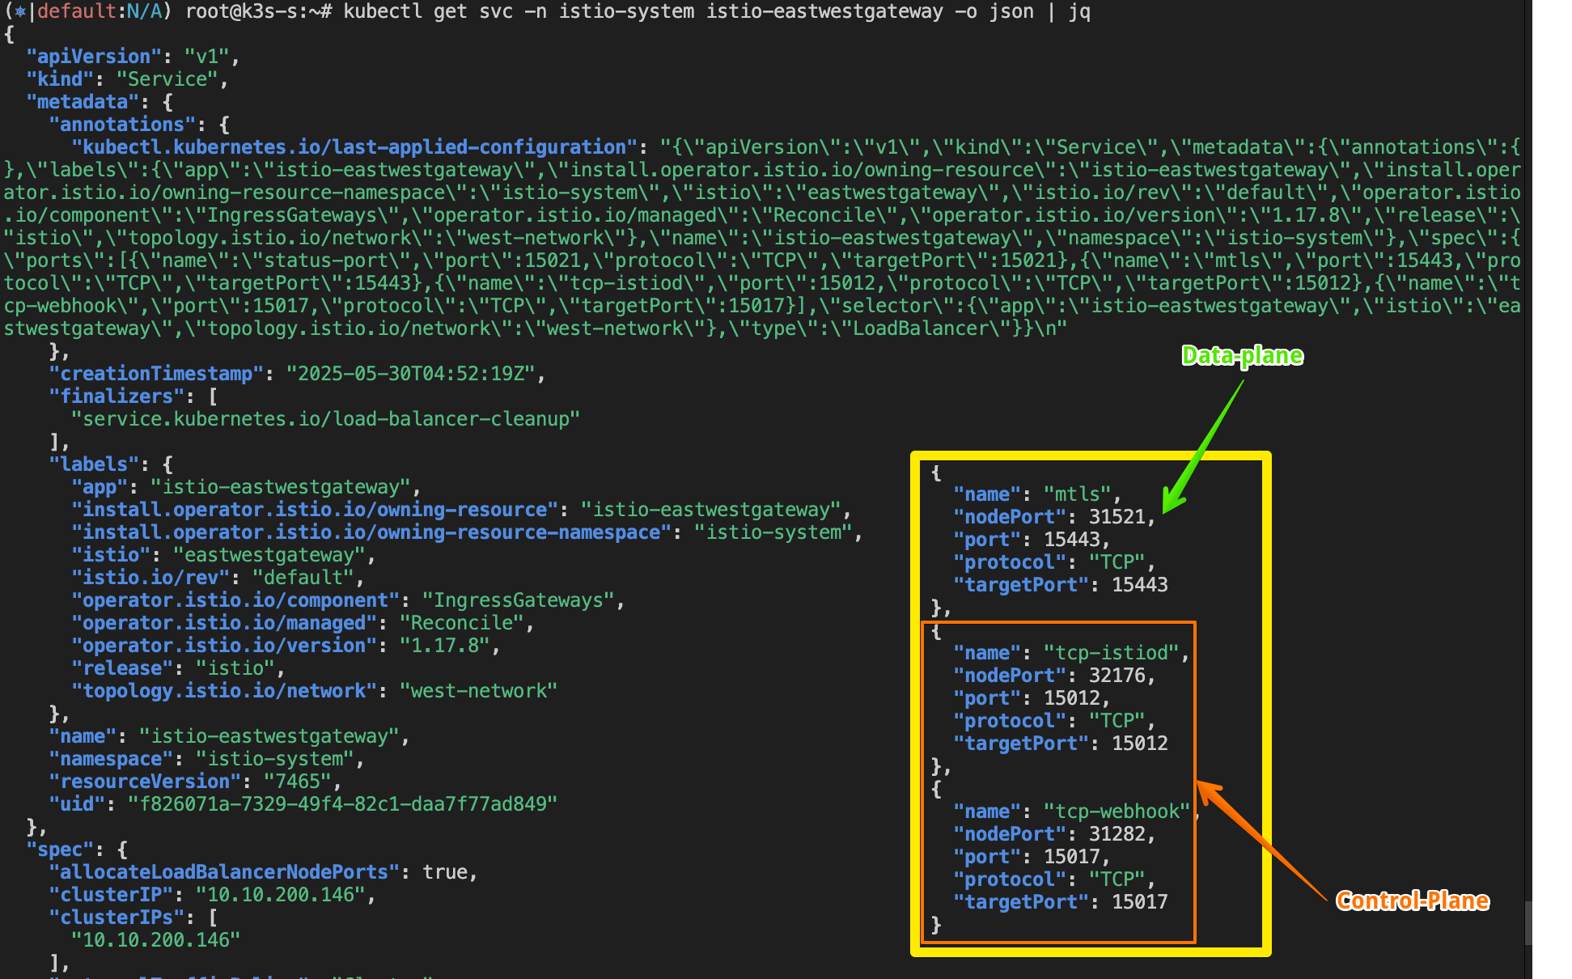
Task: Click the west-network label value
Action: [x=478, y=691]
